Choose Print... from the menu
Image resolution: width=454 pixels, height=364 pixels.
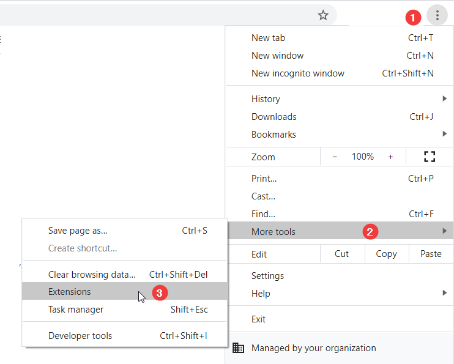[340, 179]
